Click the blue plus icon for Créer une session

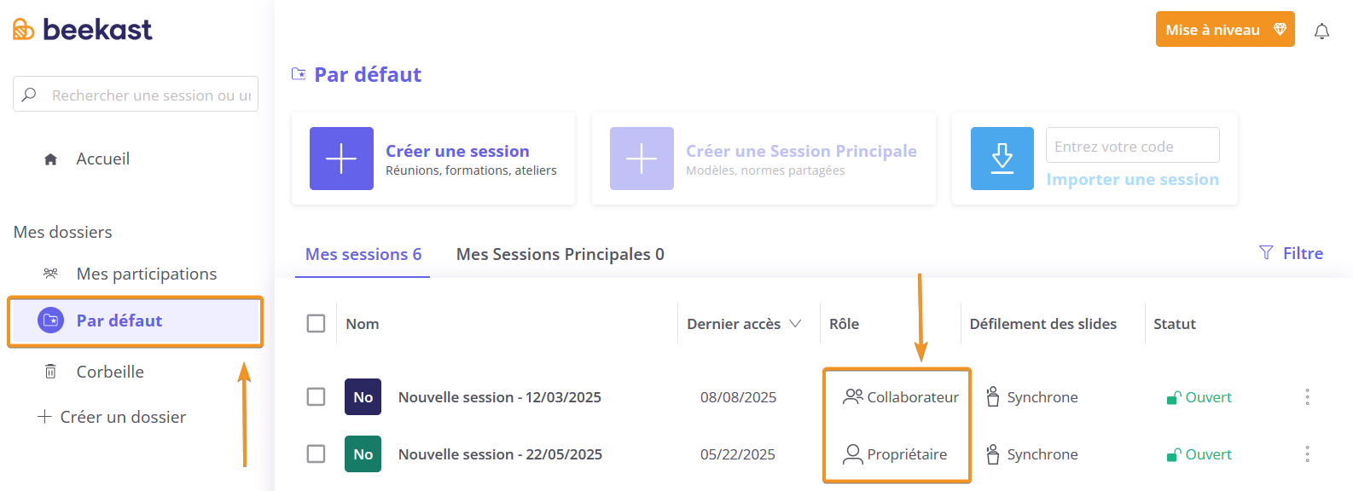pyautogui.click(x=341, y=159)
